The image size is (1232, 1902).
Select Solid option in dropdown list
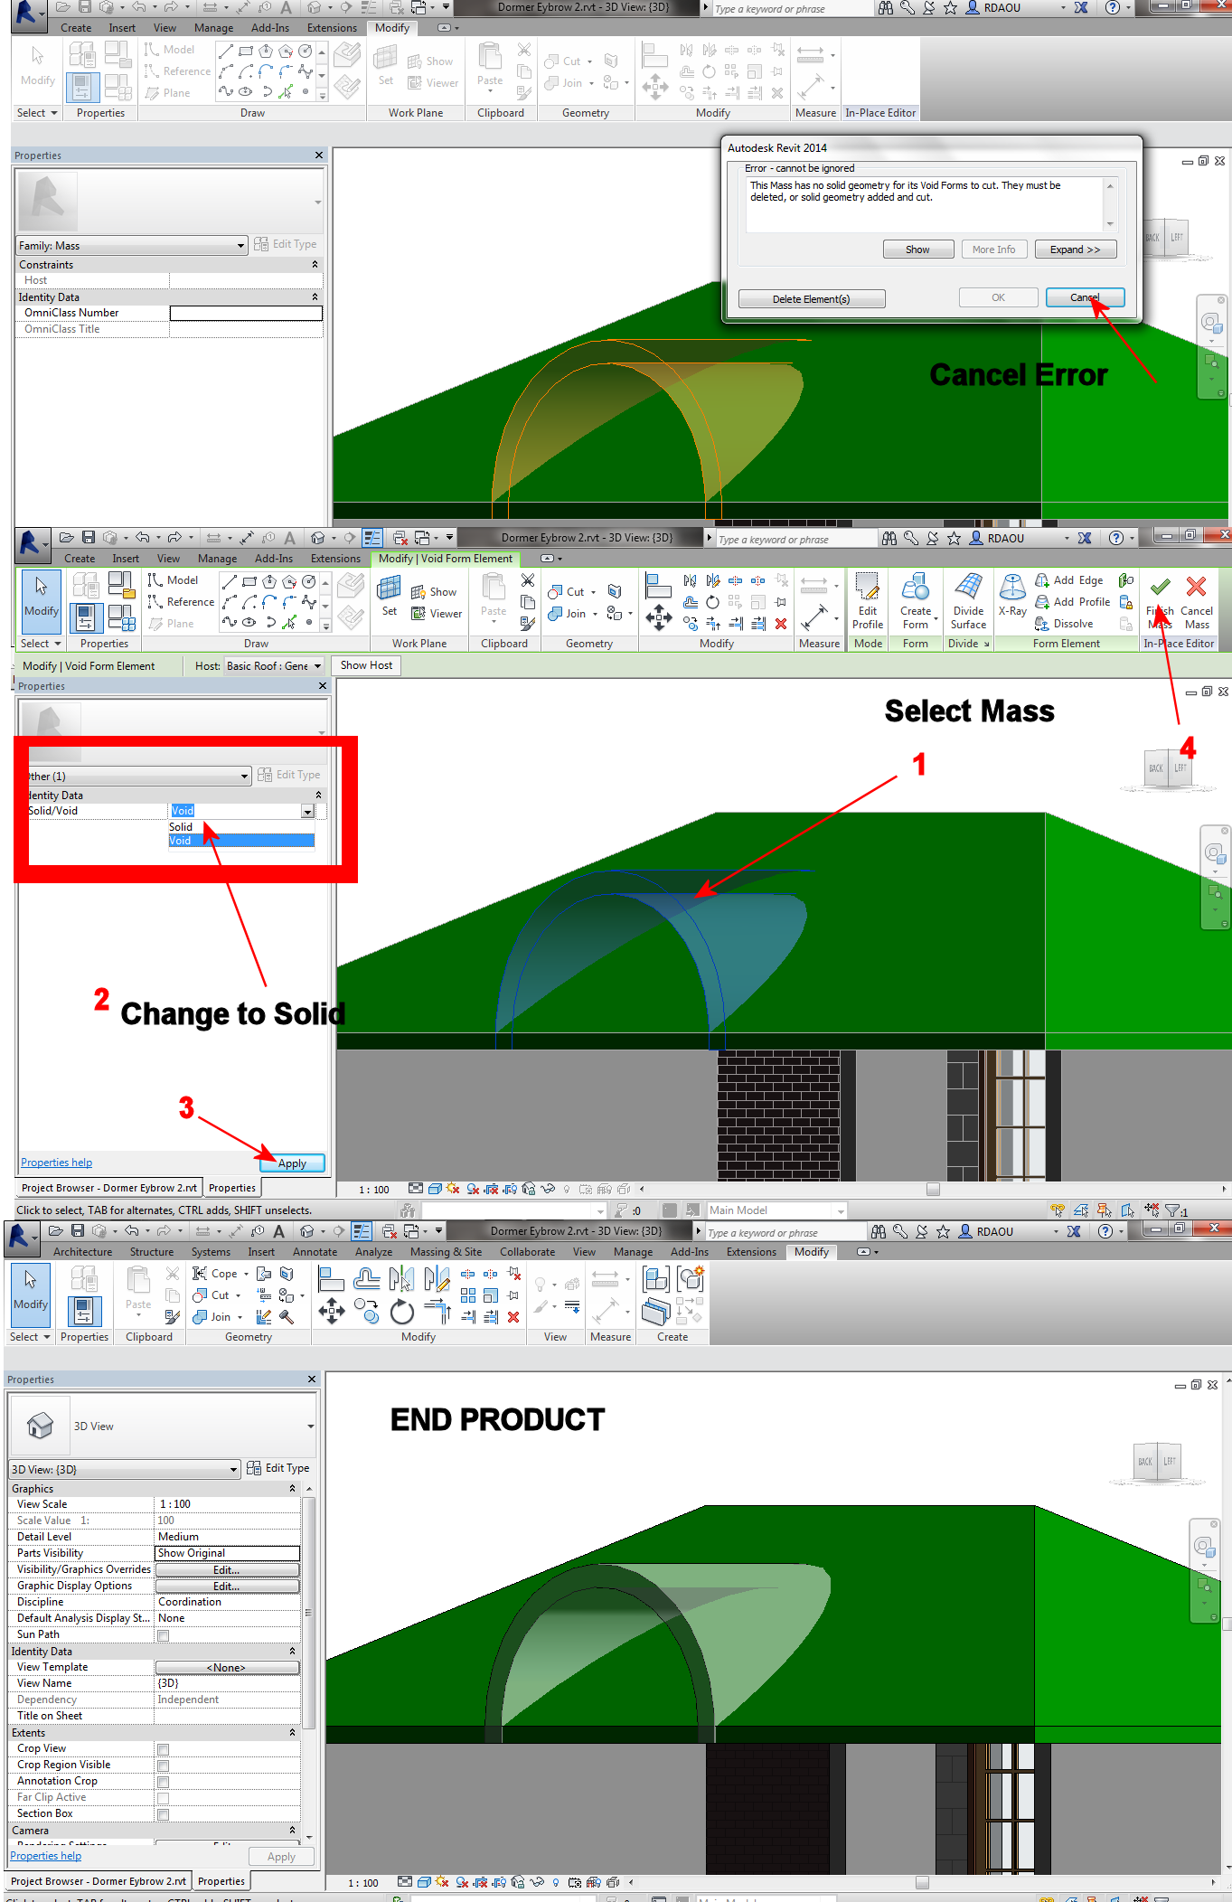[241, 827]
